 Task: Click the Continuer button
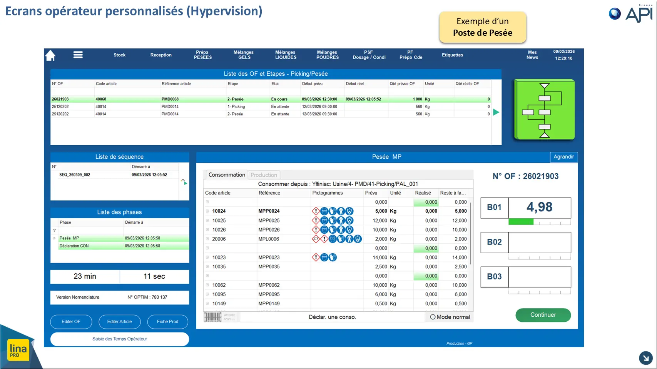[543, 315]
